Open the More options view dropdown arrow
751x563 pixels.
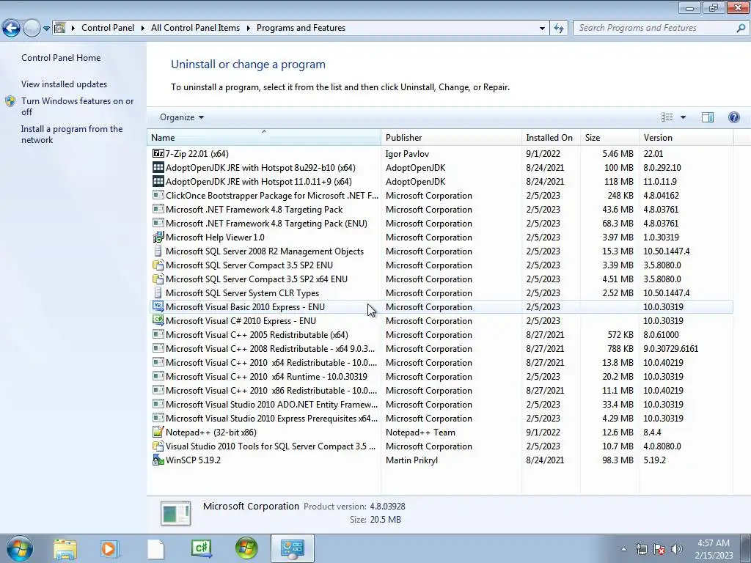(x=683, y=117)
